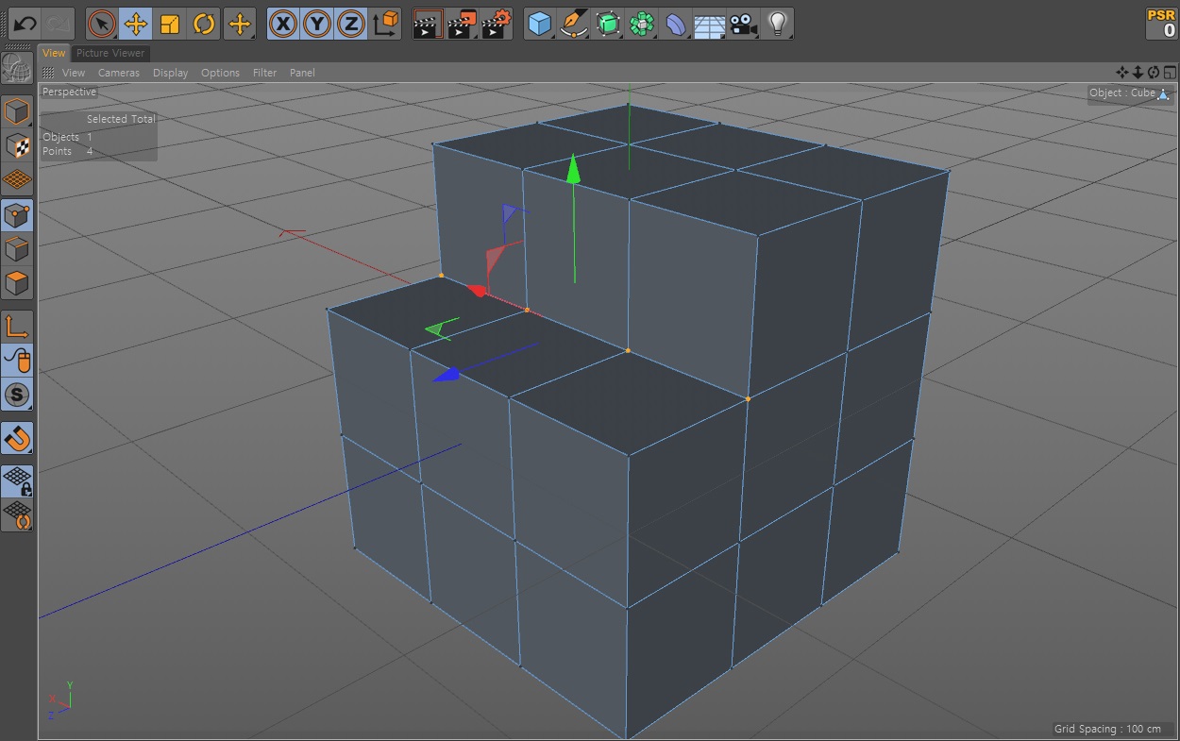Activate Edges mode
The width and height of the screenshot is (1180, 741).
[x=17, y=249]
